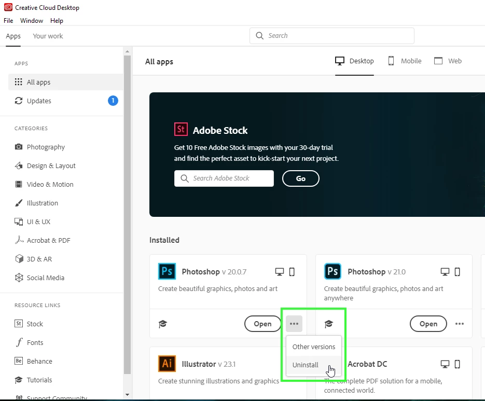This screenshot has width=485, height=401.
Task: Click the Search Adobe Stock field
Action: [x=224, y=178]
